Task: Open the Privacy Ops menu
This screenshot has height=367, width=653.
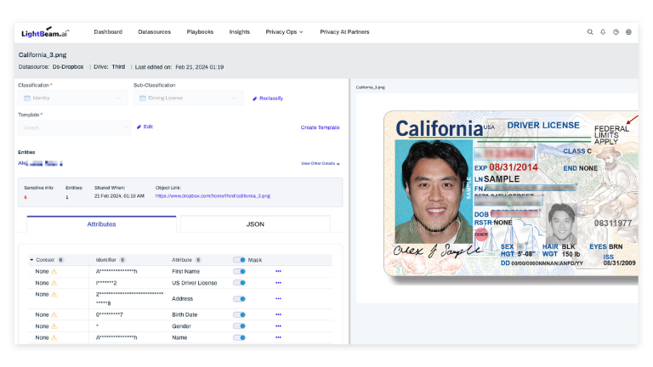Action: [x=284, y=32]
